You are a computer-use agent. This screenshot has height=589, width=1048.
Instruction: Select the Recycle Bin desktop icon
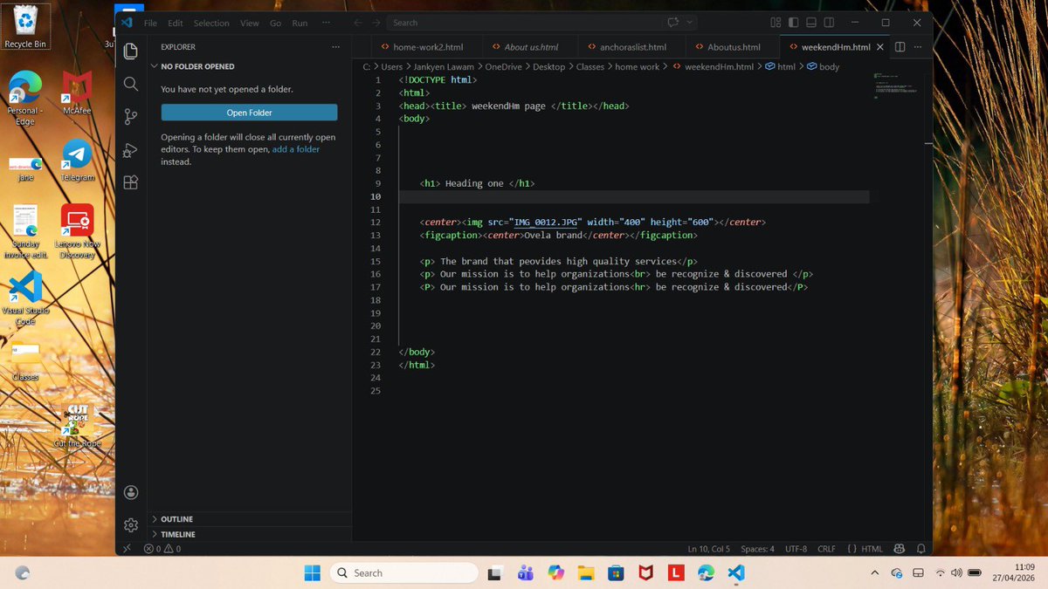pyautogui.click(x=25, y=26)
